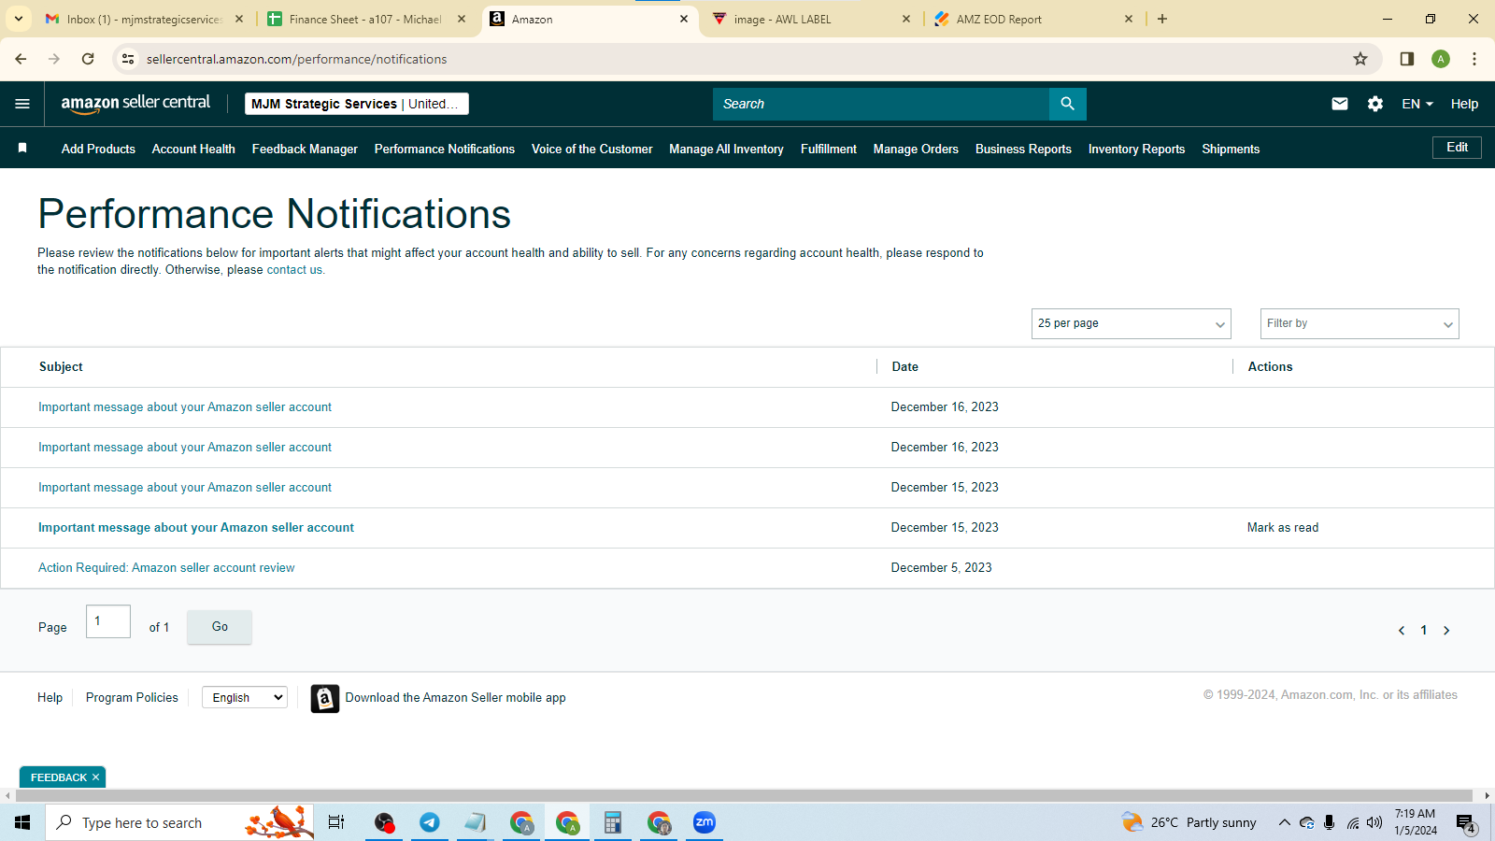The image size is (1495, 841).
Task: Click the volume icon in system tray
Action: (1374, 823)
